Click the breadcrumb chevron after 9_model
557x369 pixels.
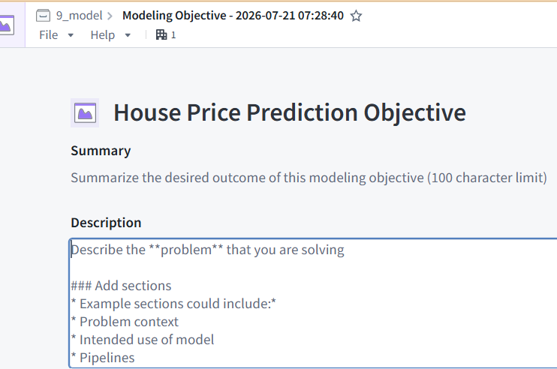[110, 16]
